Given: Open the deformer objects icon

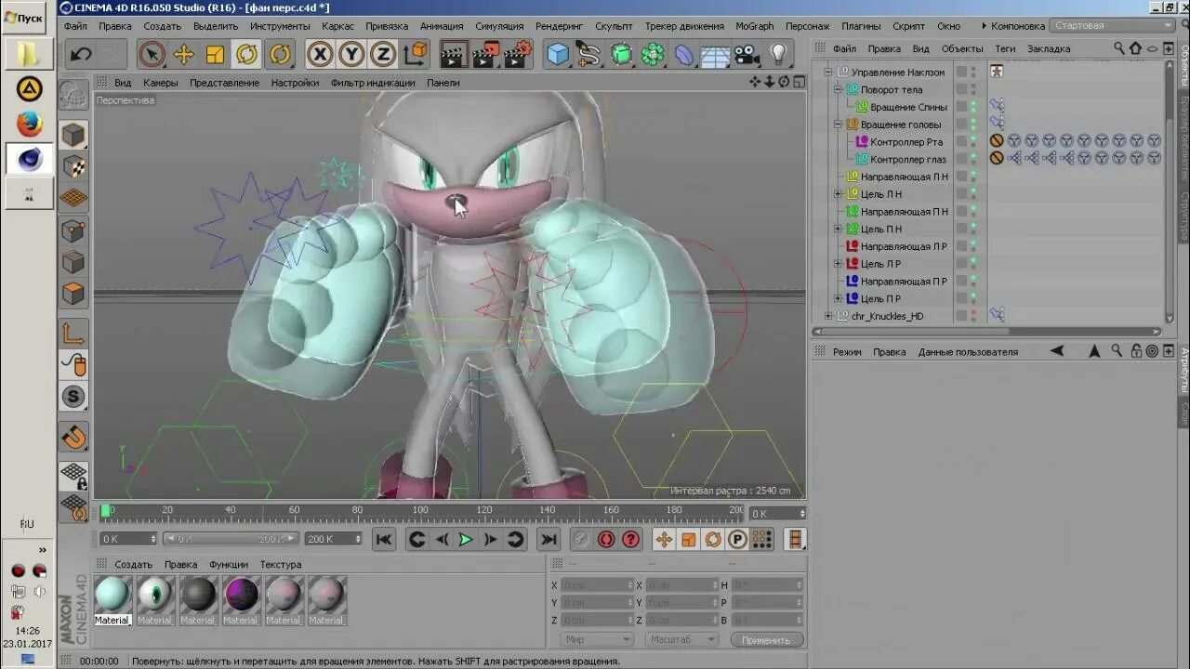Looking at the screenshot, I should click(684, 55).
